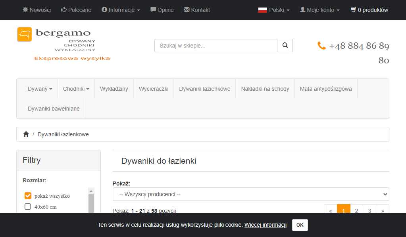Click the home breadcrumb icon
This screenshot has height=237, width=406.
click(x=26, y=134)
